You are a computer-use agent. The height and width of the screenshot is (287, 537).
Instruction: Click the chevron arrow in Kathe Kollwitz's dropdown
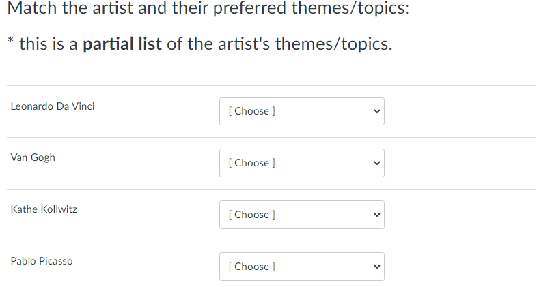pyautogui.click(x=374, y=215)
